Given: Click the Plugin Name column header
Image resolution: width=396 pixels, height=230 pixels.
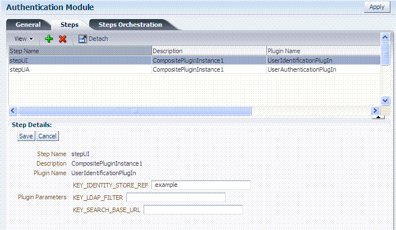Looking at the screenshot, I should tap(324, 51).
